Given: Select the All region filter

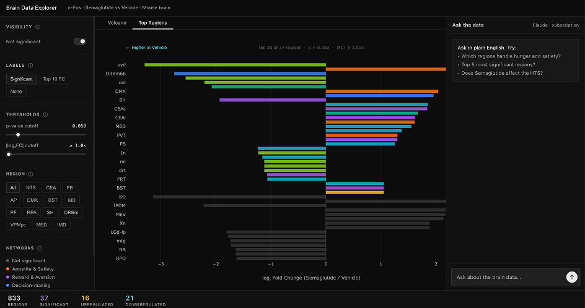Looking at the screenshot, I should tap(13, 187).
